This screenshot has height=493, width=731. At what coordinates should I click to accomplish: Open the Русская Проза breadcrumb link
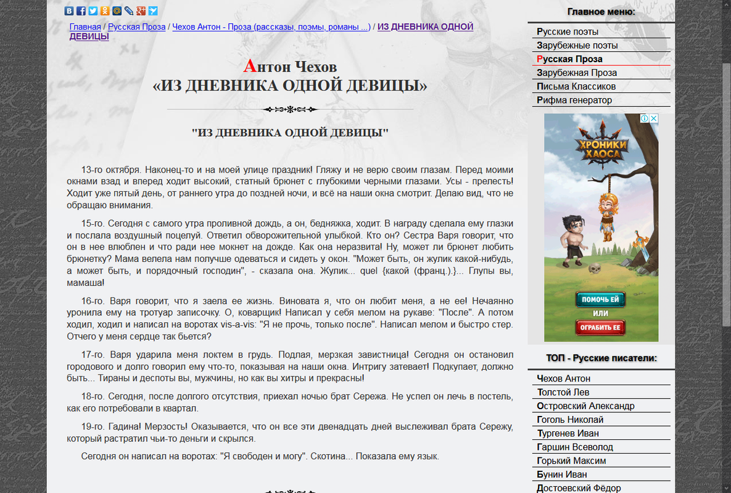pyautogui.click(x=136, y=27)
